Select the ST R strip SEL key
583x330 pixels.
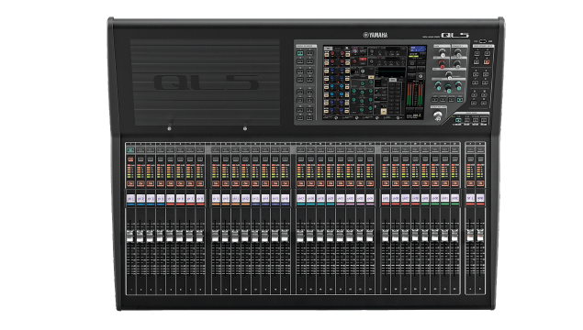pos(480,150)
